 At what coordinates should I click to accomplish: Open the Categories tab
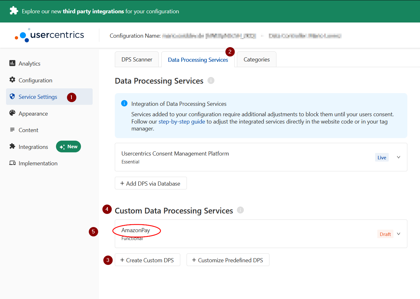click(x=256, y=60)
